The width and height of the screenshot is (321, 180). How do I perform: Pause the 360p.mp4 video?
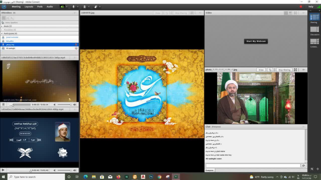pyautogui.click(x=3, y=104)
